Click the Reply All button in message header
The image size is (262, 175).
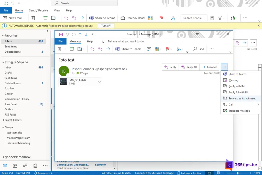(x=189, y=67)
